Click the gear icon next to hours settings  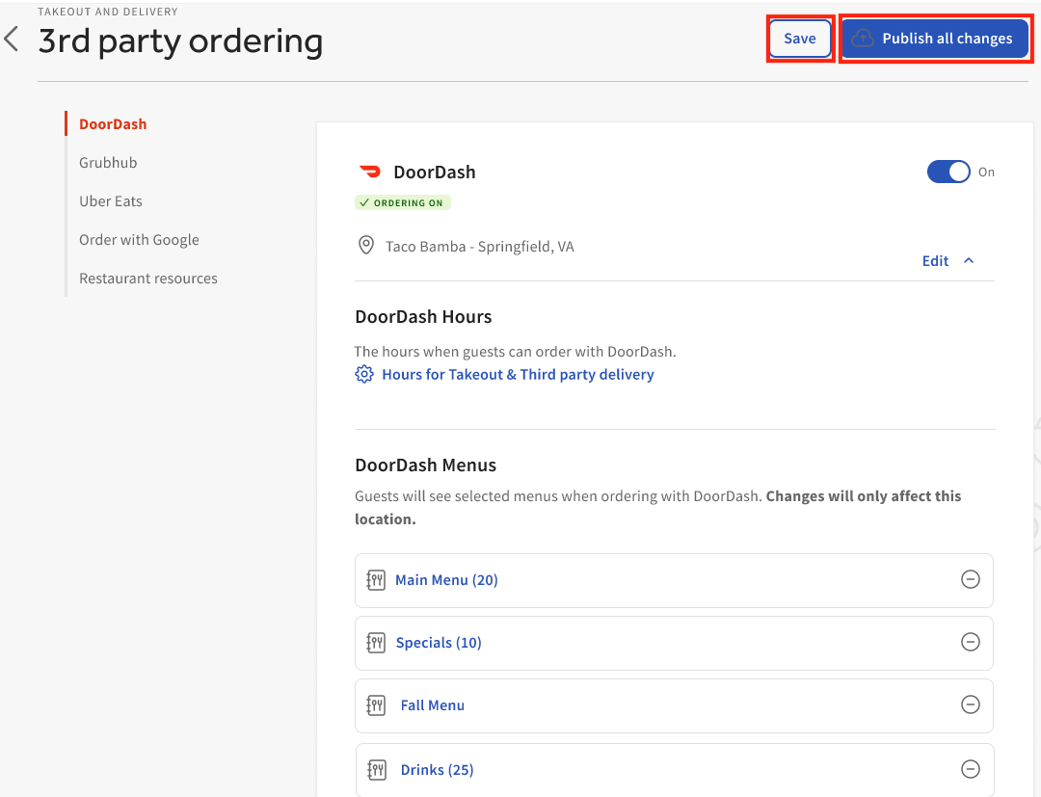click(x=364, y=374)
